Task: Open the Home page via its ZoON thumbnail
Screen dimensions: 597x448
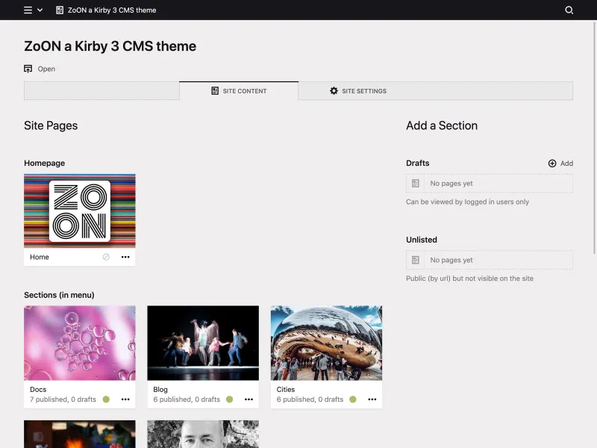Action: coord(80,211)
